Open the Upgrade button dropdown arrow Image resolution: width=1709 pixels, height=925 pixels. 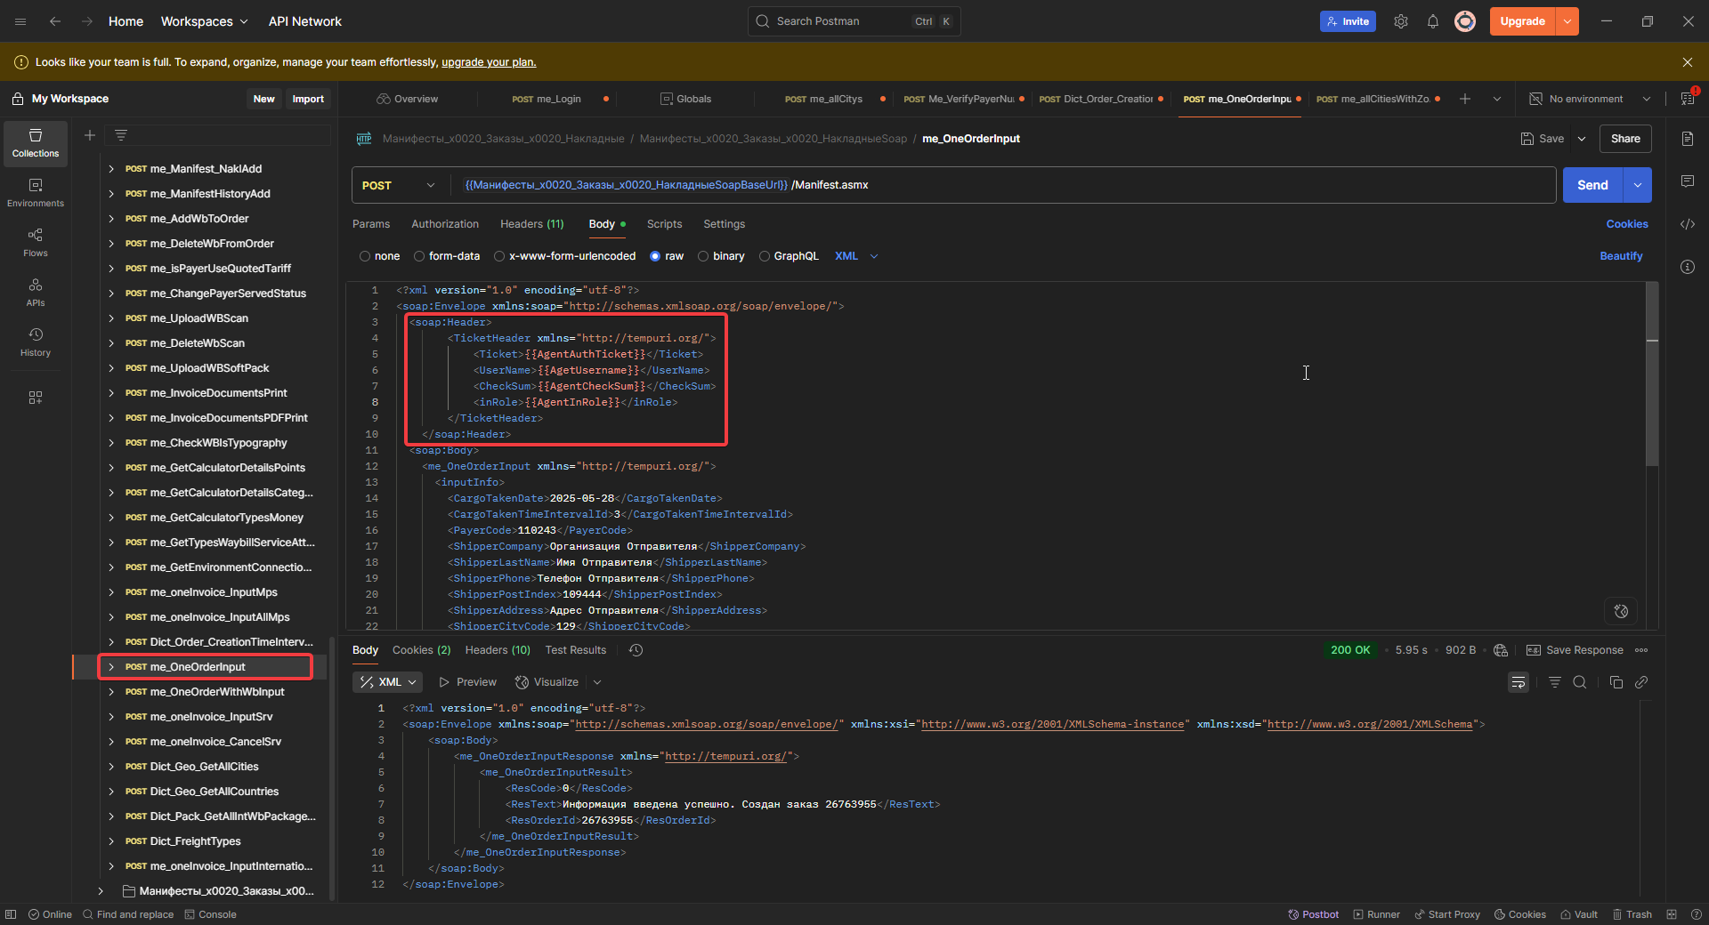(1567, 21)
